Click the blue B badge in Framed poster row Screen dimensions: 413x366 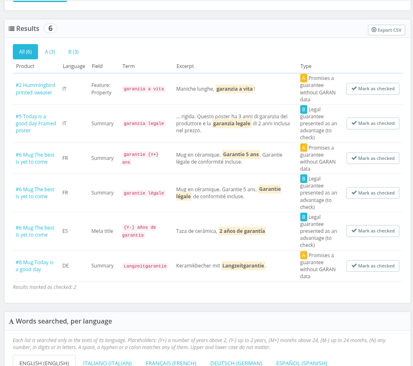click(304, 109)
